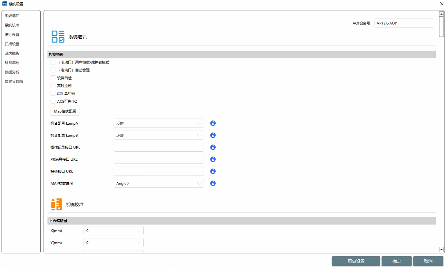Click info icon next to 报警接口 URL
Image resolution: width=446 pixels, height=267 pixels.
click(213, 171)
